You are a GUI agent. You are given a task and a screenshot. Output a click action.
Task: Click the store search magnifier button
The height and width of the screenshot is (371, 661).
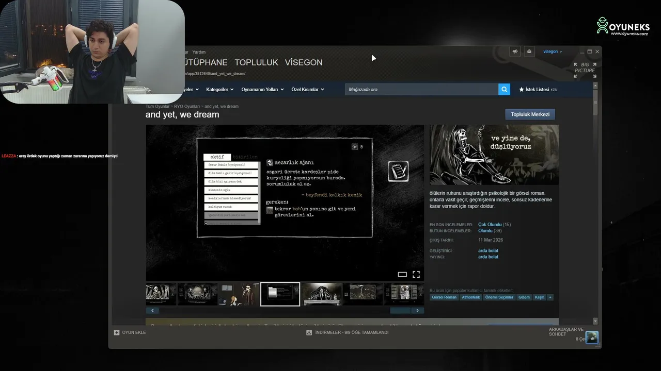point(504,89)
